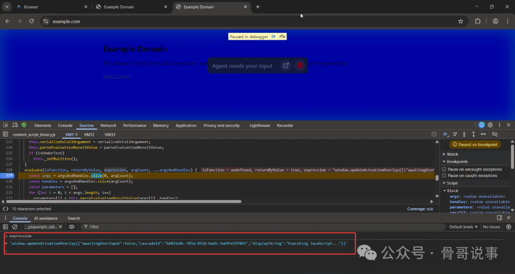Switch to the Network panel tab
515x274 pixels.
tap(108, 126)
